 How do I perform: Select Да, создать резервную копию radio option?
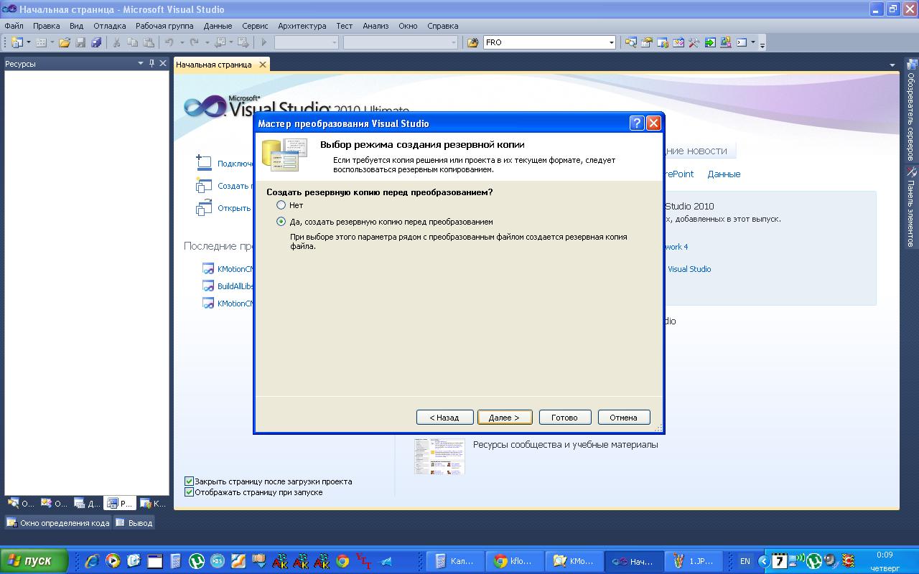[281, 222]
